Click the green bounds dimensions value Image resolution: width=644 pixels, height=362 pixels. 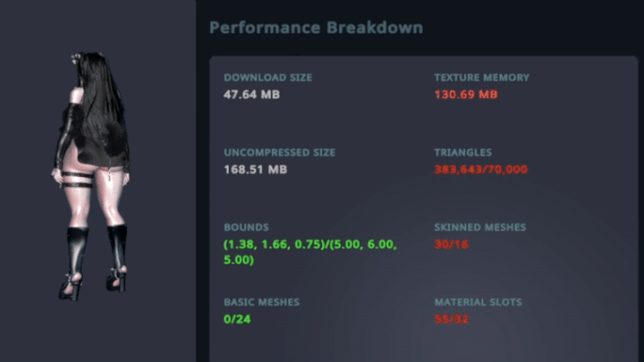click(x=310, y=252)
